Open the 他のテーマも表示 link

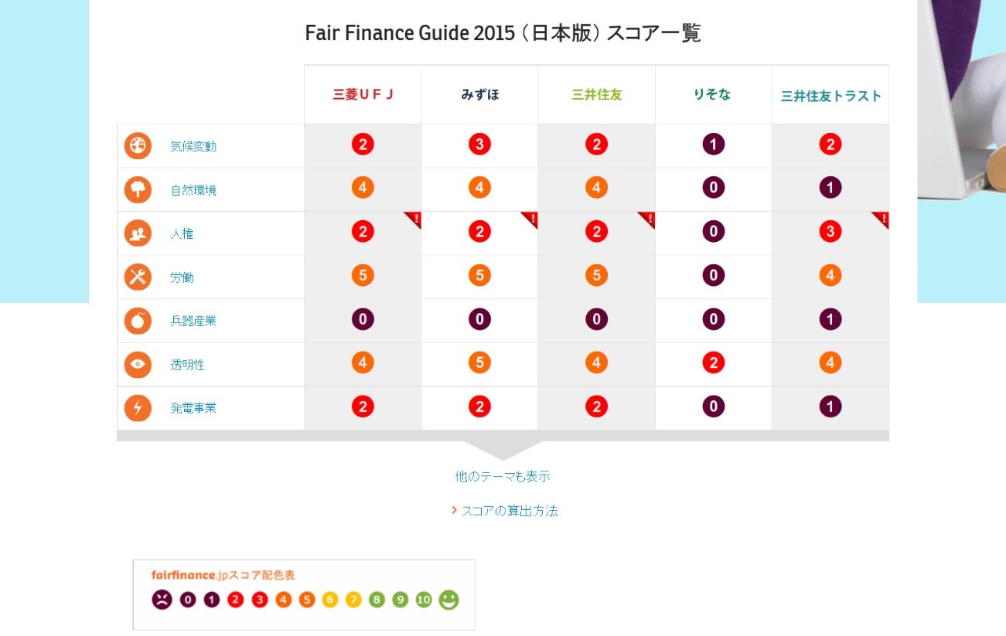tap(503, 477)
